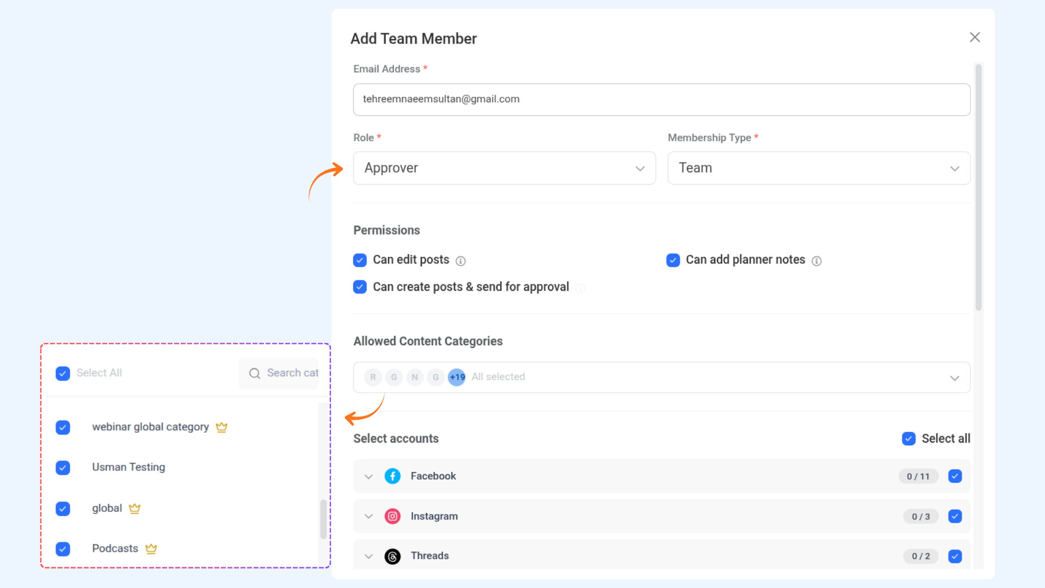
Task: Uncheck the Usman Testing category
Action: (x=63, y=468)
